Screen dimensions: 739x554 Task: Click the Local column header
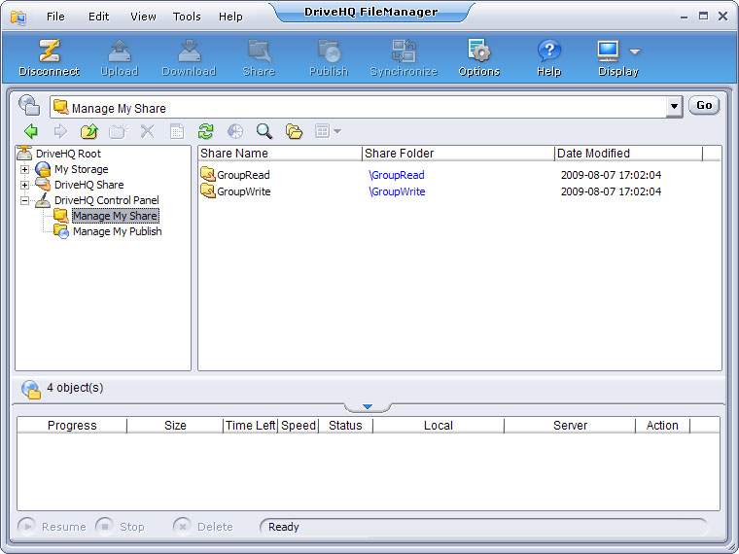(439, 426)
